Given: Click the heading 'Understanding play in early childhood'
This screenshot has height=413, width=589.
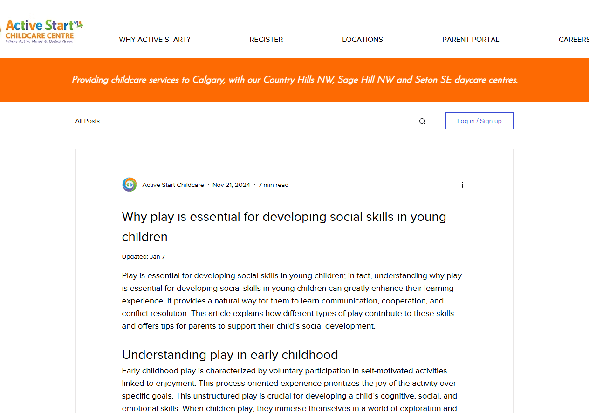Looking at the screenshot, I should pyautogui.click(x=230, y=354).
